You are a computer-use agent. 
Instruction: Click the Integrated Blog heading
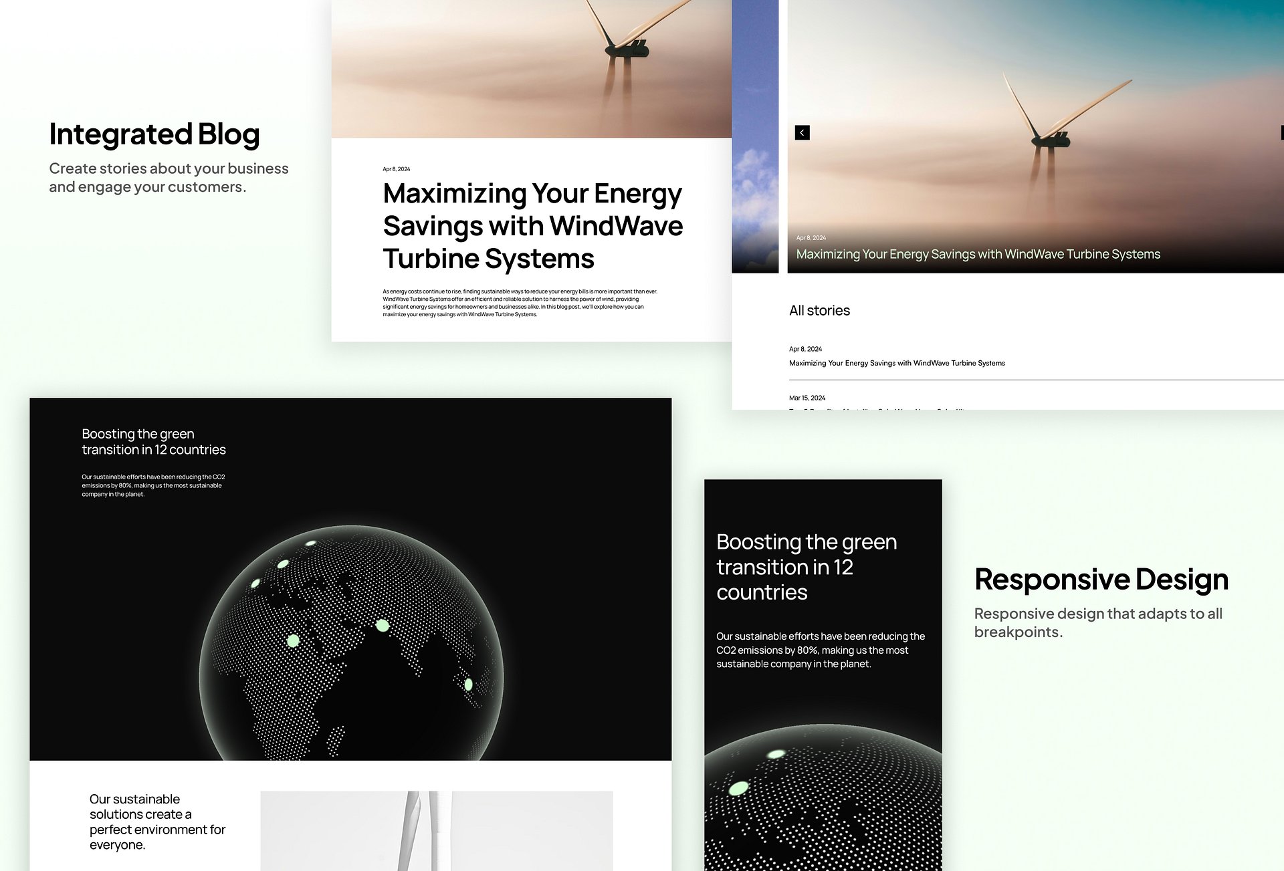coord(154,134)
